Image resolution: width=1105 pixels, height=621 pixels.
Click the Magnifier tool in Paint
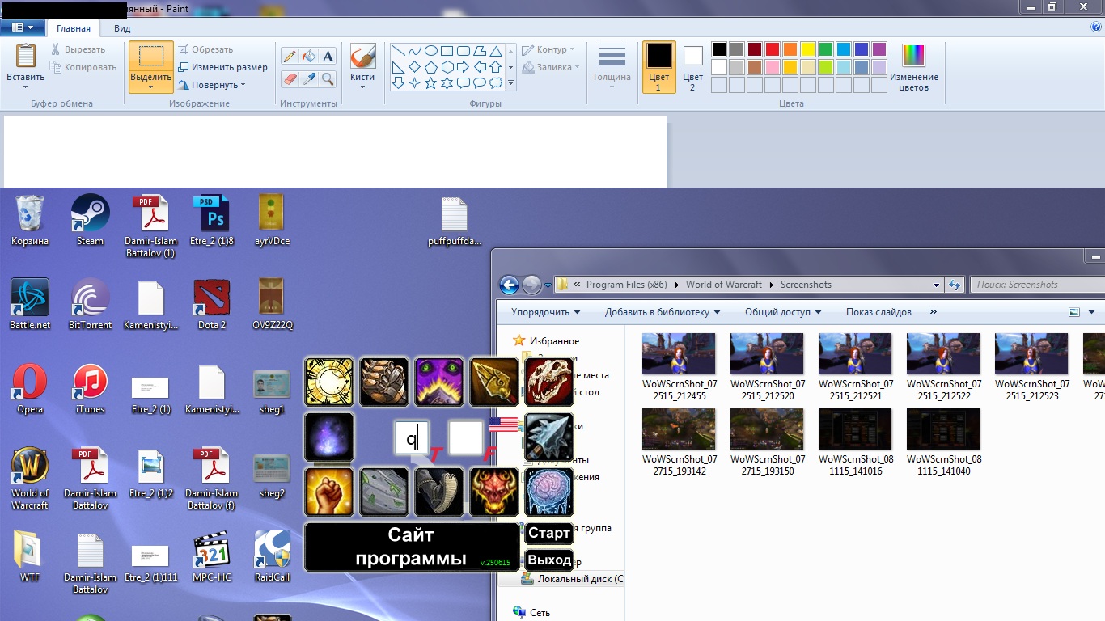pyautogui.click(x=328, y=78)
